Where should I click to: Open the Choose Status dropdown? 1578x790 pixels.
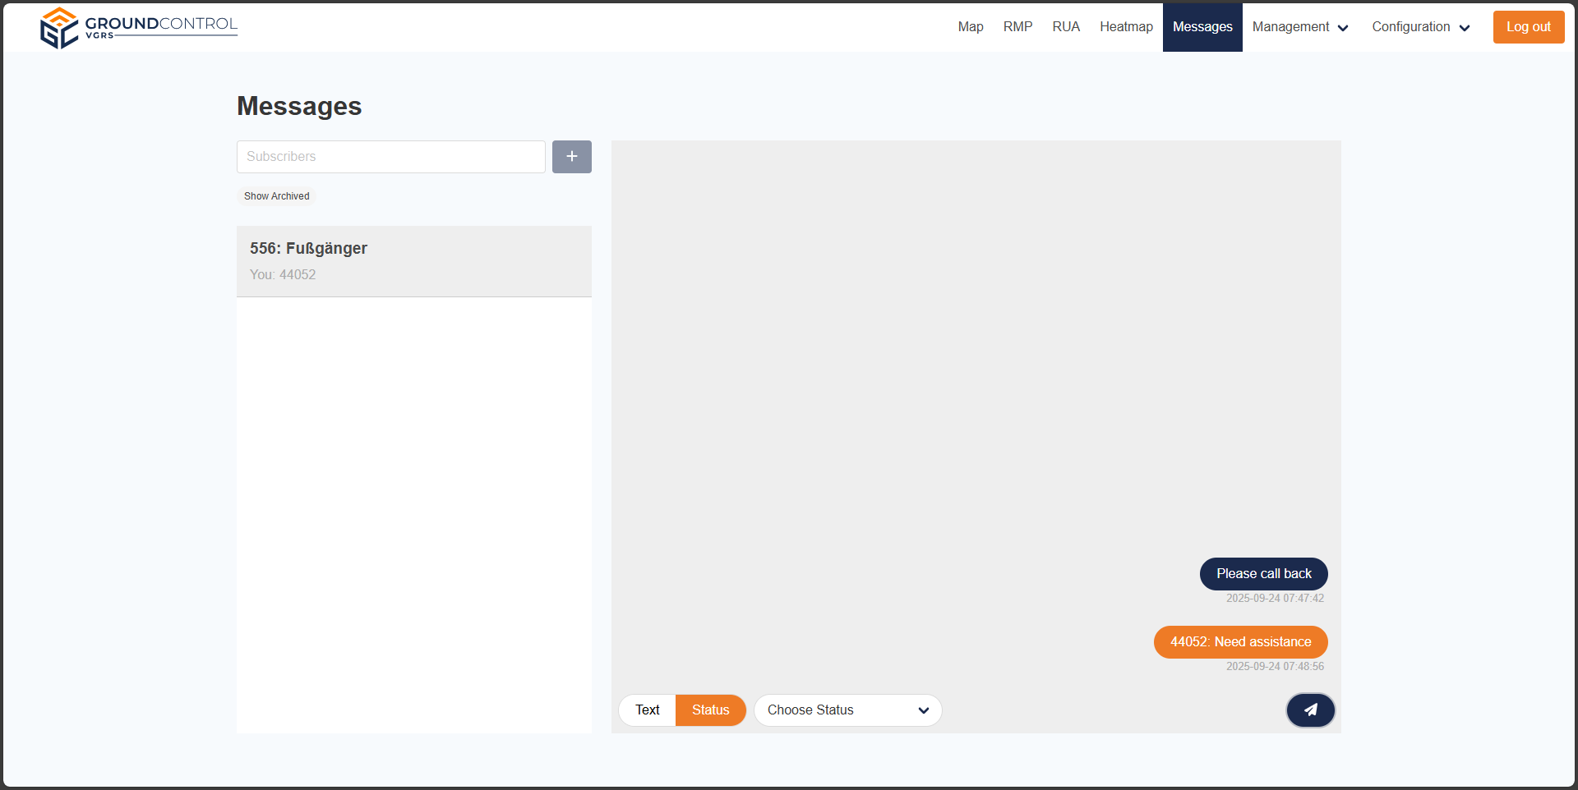[847, 710]
